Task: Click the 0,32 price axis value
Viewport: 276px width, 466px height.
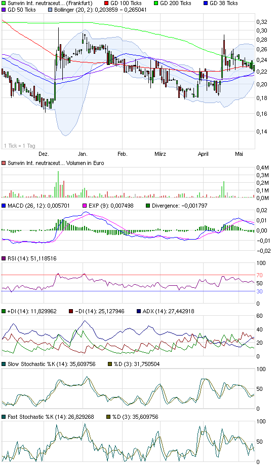Action: click(x=262, y=22)
